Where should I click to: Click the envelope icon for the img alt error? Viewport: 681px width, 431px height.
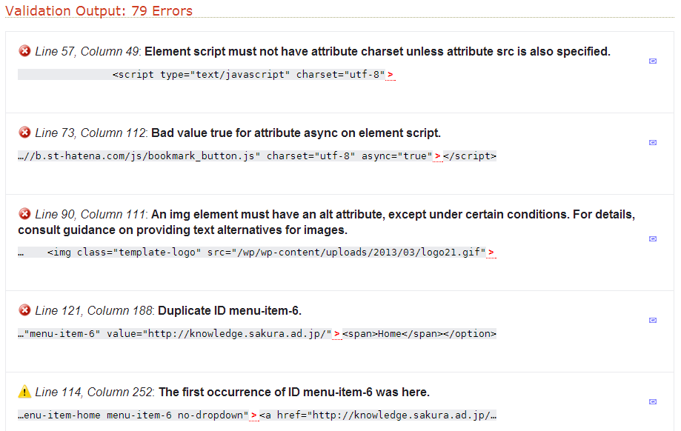coord(653,239)
